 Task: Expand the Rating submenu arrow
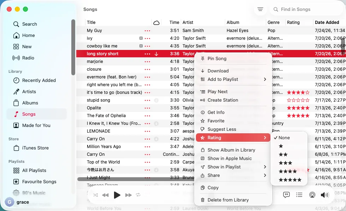click(x=265, y=138)
